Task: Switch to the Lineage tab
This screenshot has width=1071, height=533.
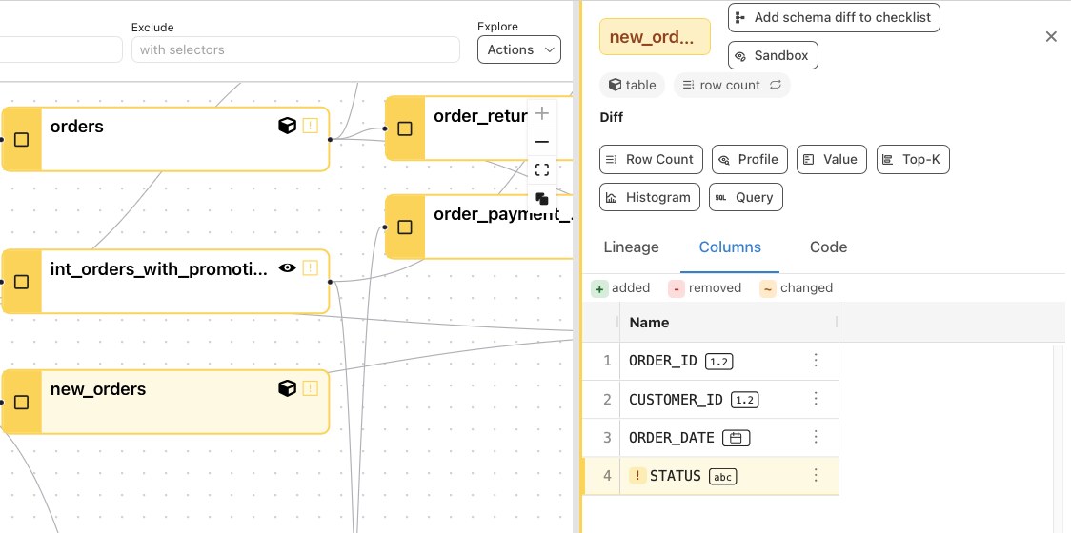Action: pyautogui.click(x=631, y=247)
